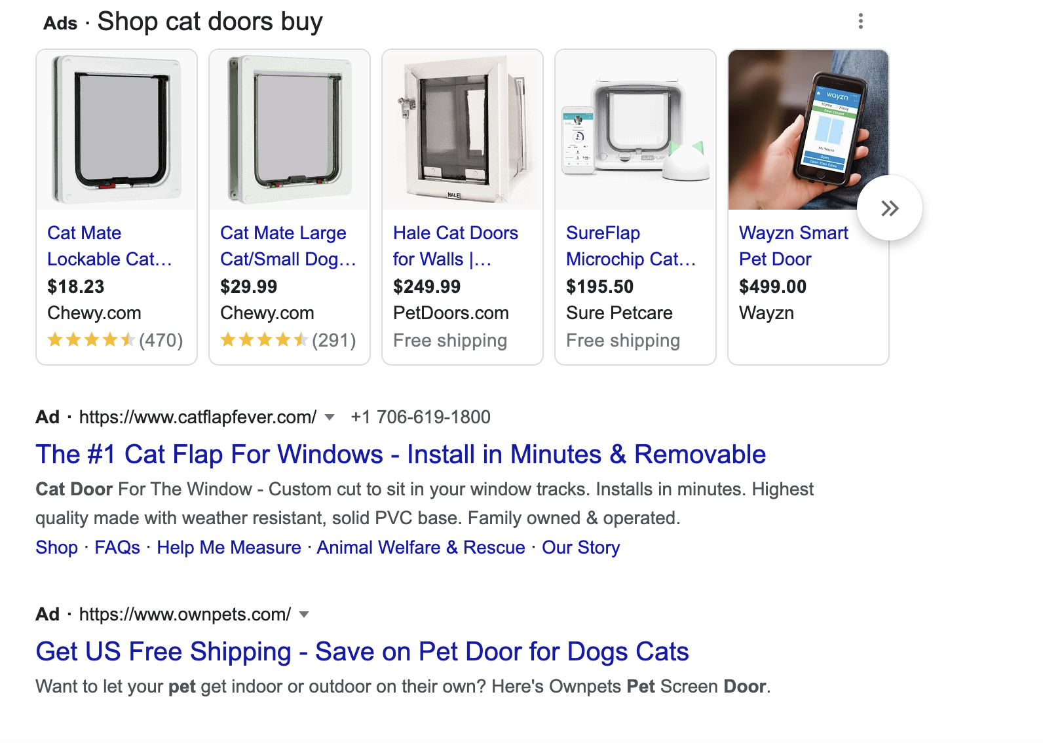Click the Cat Mate Large Cat/Small Dog image
1043x743 pixels.
coord(290,130)
